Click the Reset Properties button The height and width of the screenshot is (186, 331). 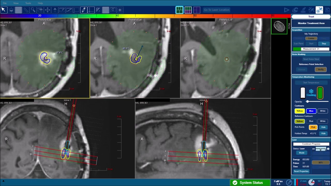click(x=301, y=171)
